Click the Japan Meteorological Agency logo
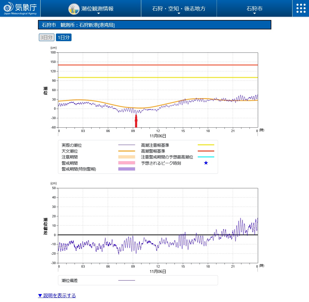Screen dimensions: 309x302 tap(20, 8)
